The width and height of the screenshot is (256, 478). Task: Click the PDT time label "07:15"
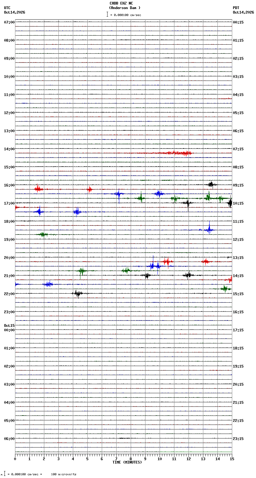tap(238, 149)
